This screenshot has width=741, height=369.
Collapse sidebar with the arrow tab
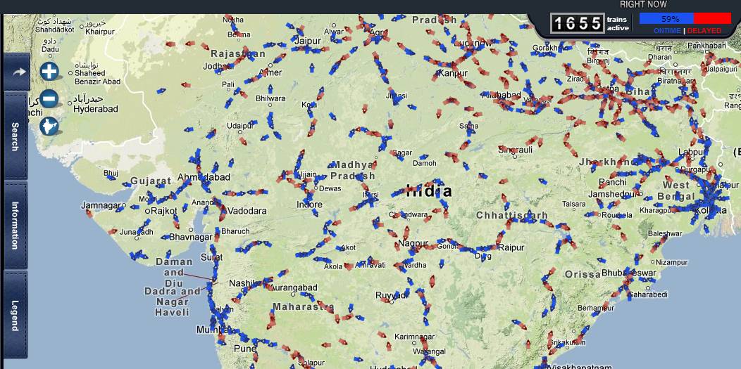tap(17, 72)
